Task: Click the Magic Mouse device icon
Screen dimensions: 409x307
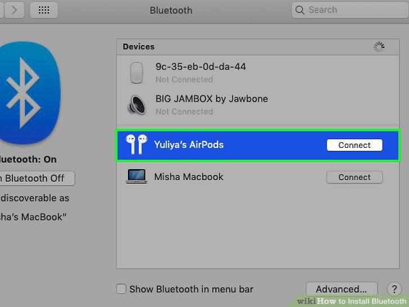Action: 137,73
